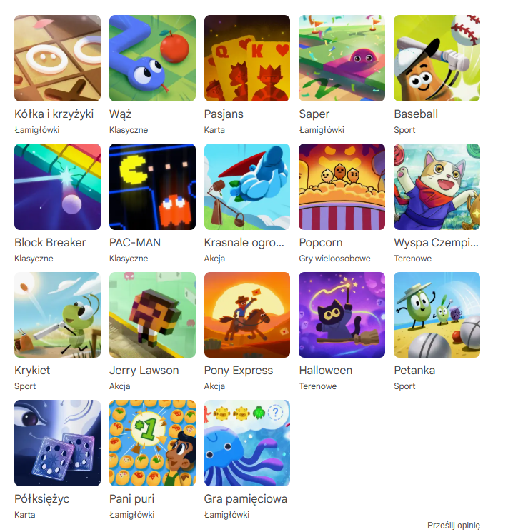
Task: Start the Saper minesweeper game
Action: (x=342, y=58)
